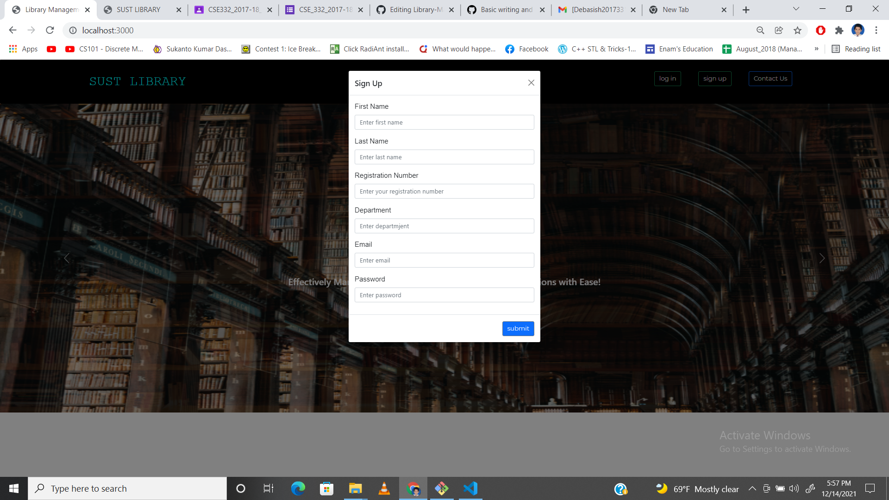Screen dimensions: 889x500
Task: Share this page icon in address bar
Action: coord(779,30)
